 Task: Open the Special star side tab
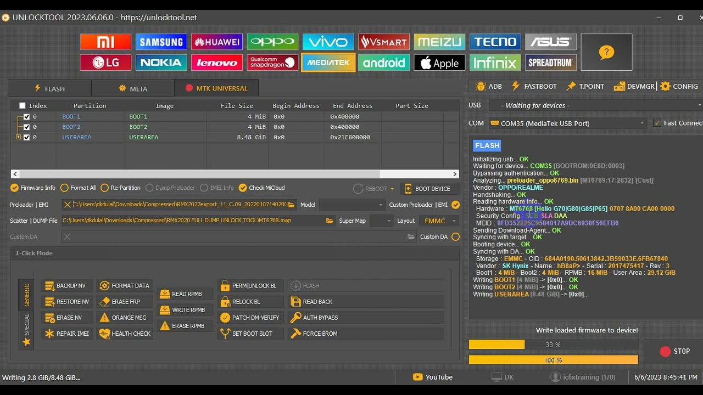click(x=26, y=330)
